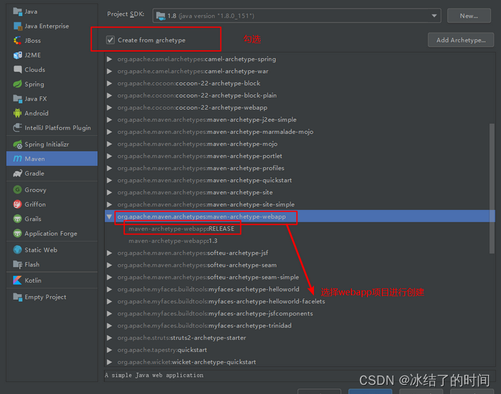Viewport: 501px width, 394px height.
Task: Click the Add Archetype... button
Action: pos(461,40)
